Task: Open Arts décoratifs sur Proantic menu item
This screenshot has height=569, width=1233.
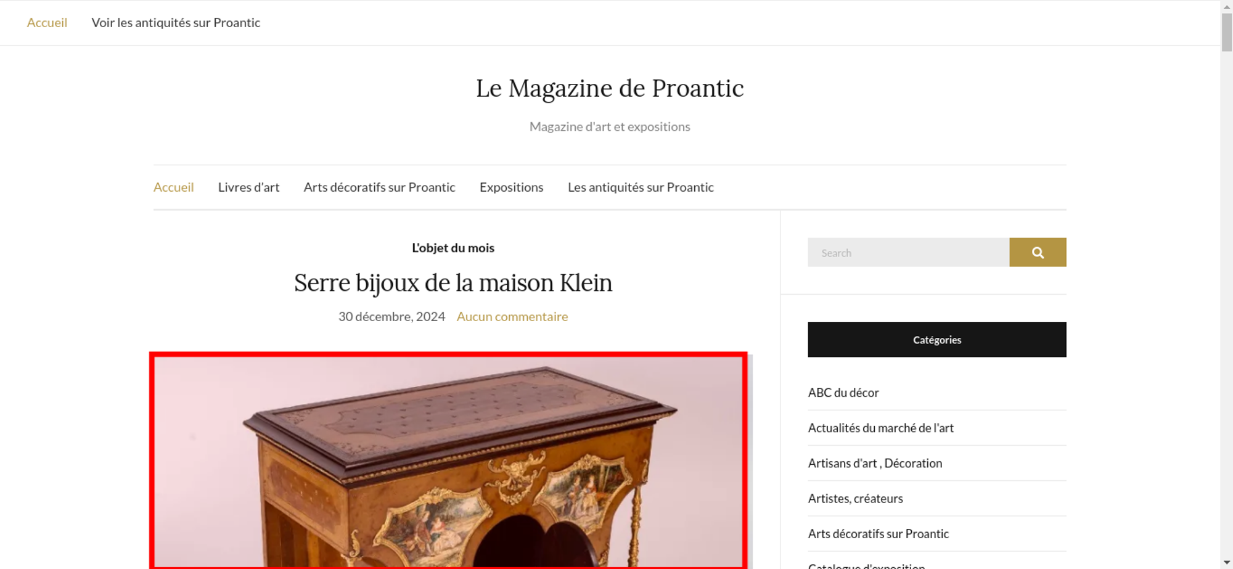Action: pos(379,187)
